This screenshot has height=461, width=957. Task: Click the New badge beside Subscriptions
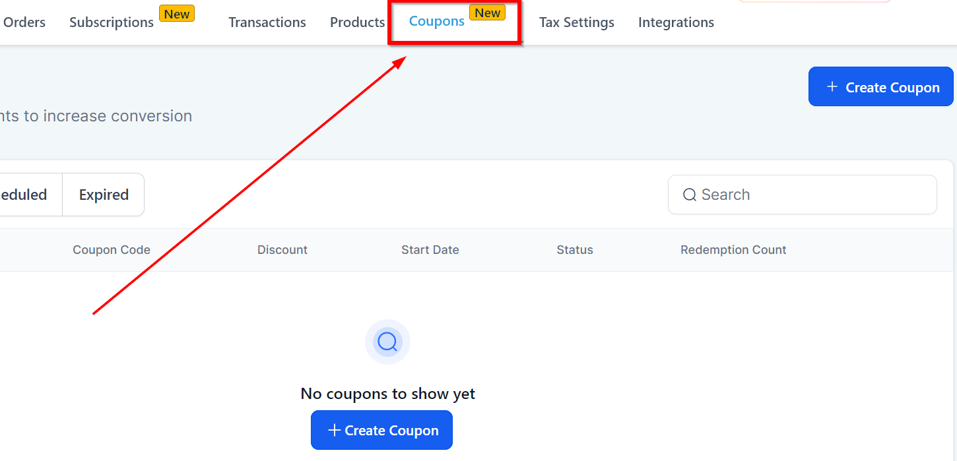177,14
